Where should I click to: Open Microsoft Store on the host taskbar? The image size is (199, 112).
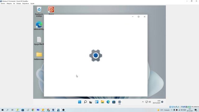point(23,110)
